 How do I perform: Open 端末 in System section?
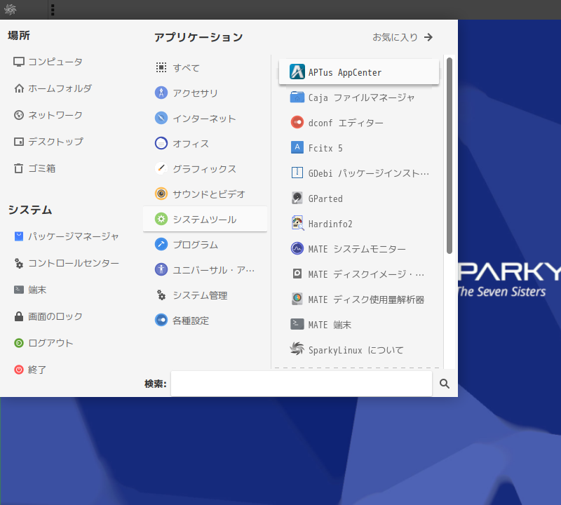coord(30,290)
